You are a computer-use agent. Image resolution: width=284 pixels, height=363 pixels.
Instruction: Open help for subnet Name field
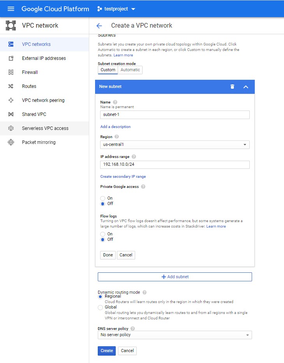(x=115, y=102)
